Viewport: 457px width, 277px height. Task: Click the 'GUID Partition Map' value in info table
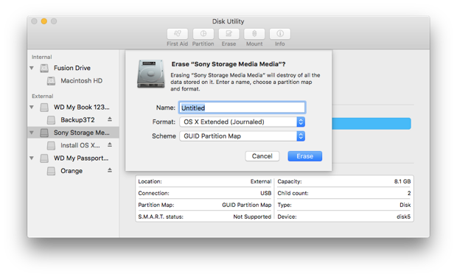point(247,205)
